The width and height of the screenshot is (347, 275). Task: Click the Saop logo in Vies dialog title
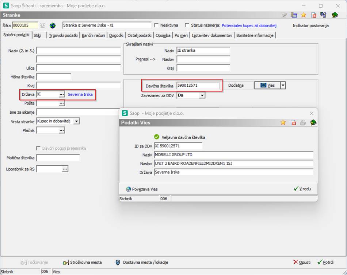pos(125,113)
